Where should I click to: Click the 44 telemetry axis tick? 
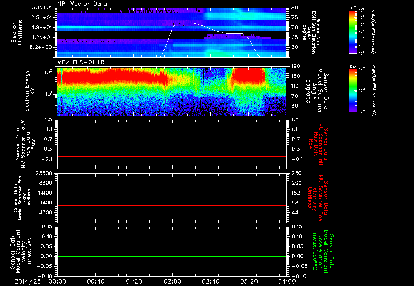(295, 212)
